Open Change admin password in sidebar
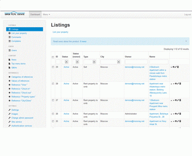 (x=22, y=118)
